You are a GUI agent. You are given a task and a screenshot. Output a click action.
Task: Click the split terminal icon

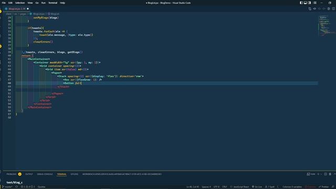(x=325, y=174)
